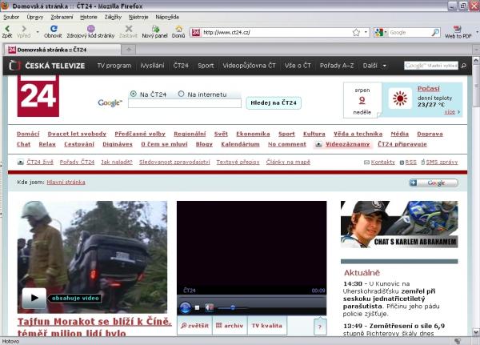Open the více weather link
This screenshot has height=345, width=480.
(450, 112)
